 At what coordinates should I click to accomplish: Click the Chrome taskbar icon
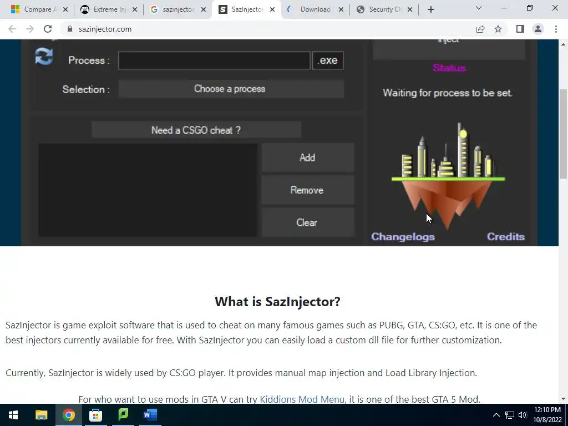point(68,415)
